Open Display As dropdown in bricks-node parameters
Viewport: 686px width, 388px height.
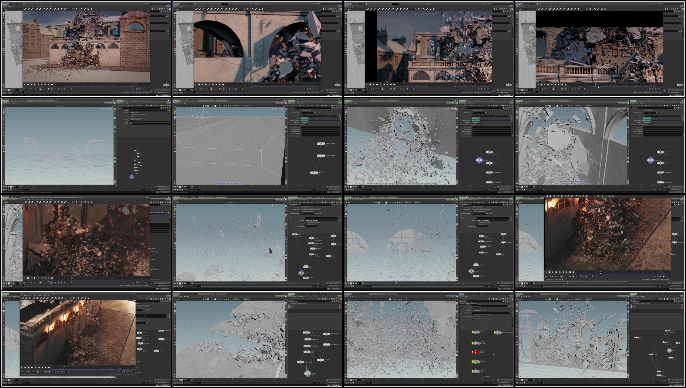(481, 311)
